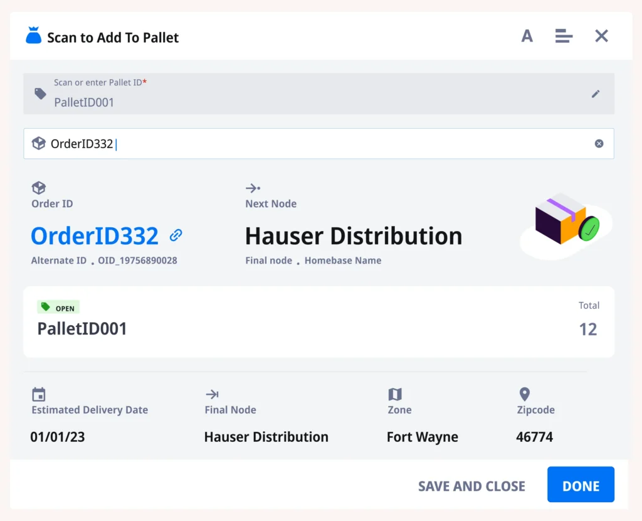Open the text alignment lines icon

(x=564, y=36)
